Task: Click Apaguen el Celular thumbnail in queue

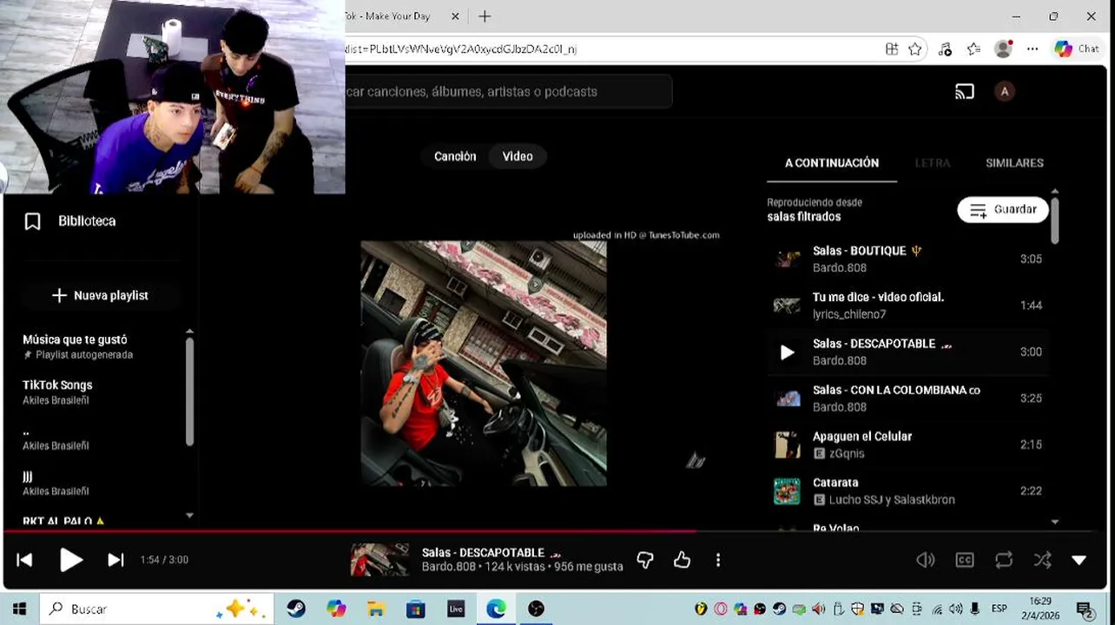Action: point(787,444)
